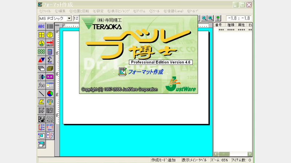Select the red and blue triangles tool
Screen dimensions: 291x163
41,60
